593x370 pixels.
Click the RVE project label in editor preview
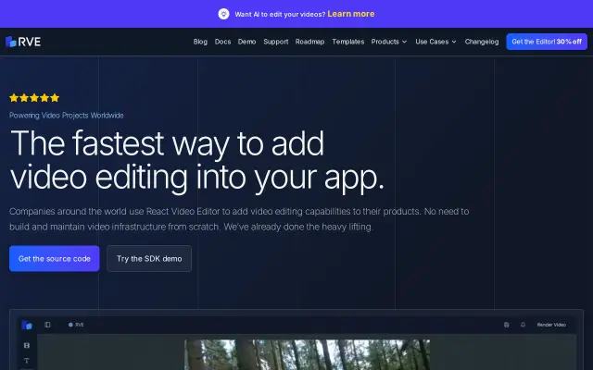pyautogui.click(x=76, y=325)
